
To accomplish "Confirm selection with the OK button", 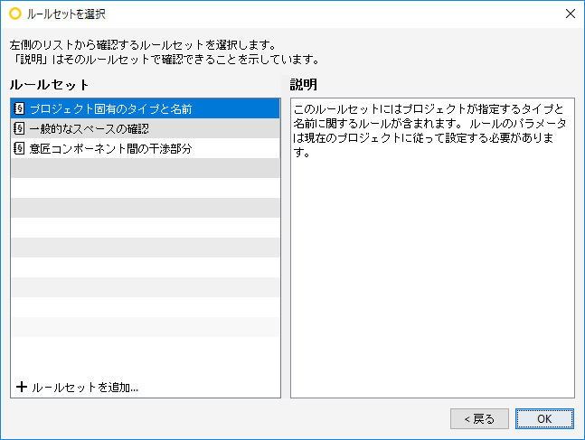I will click(x=544, y=418).
